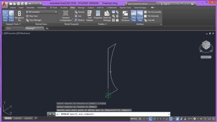Screen dimensions: 217x122
Task: Open command line customize wrench icon
Action: [x=54, y=114]
